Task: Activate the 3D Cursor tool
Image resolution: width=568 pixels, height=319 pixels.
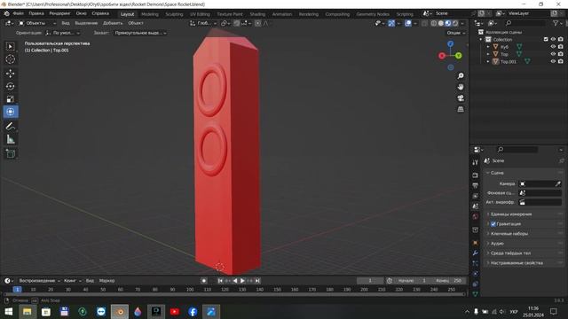Action: [10, 59]
